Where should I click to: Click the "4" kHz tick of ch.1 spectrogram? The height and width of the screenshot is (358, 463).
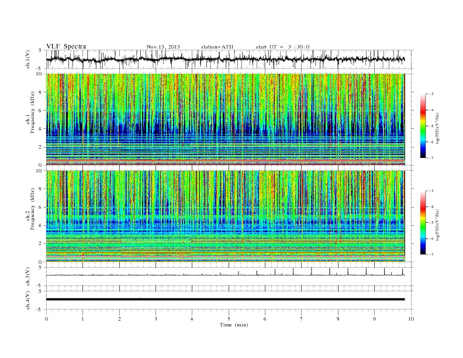tap(41, 129)
